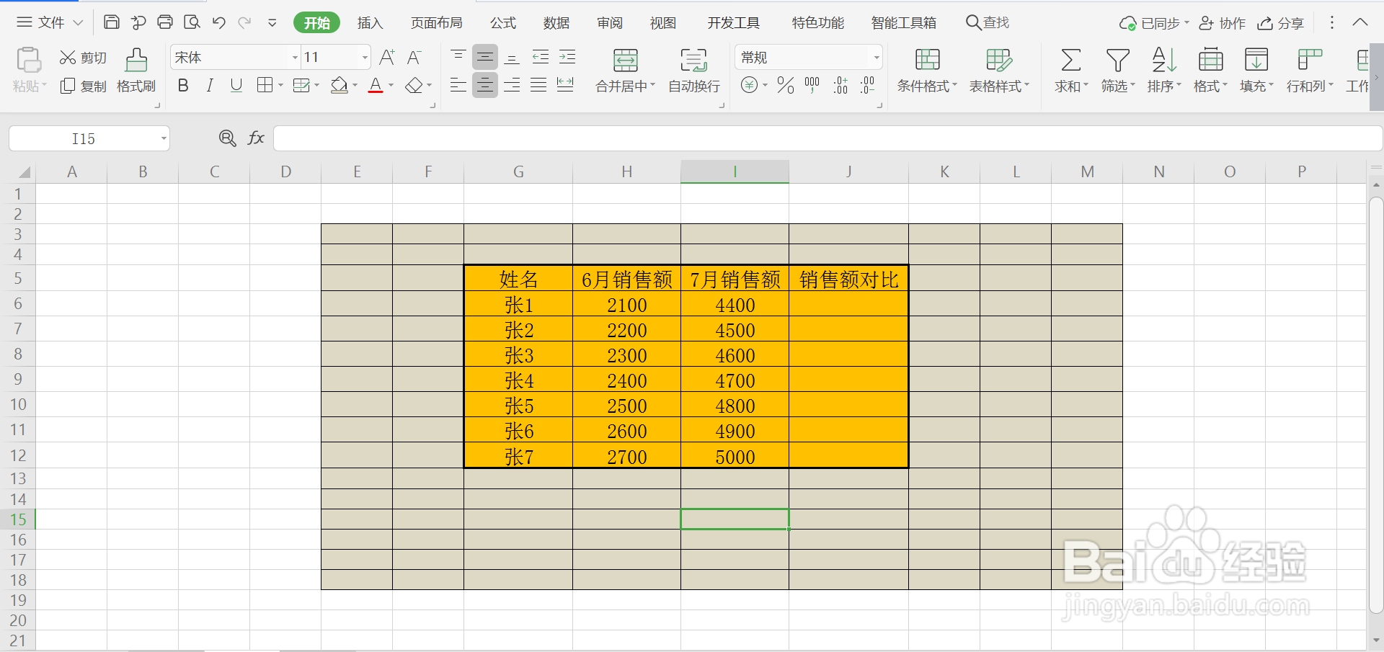Toggle italic formatting
Viewport: 1384px width, 652px height.
point(209,85)
